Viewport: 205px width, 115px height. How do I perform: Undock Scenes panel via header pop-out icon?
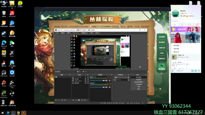coord(70,75)
